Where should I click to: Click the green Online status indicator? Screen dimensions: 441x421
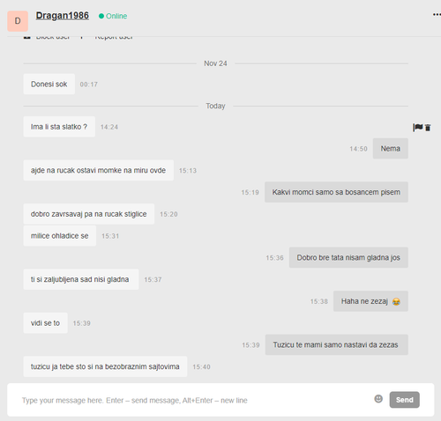pyautogui.click(x=113, y=16)
